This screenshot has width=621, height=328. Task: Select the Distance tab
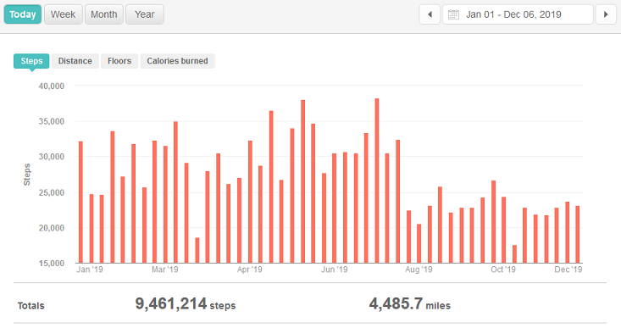pyautogui.click(x=75, y=61)
